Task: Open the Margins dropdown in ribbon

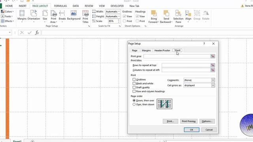Action: click(x=22, y=17)
